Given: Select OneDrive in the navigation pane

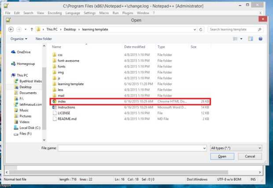Looking at the screenshot, I should pos(21,52).
